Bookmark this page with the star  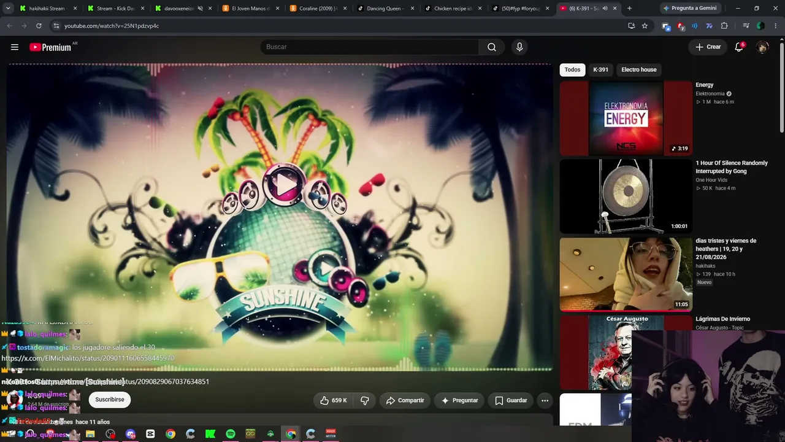pos(645,26)
